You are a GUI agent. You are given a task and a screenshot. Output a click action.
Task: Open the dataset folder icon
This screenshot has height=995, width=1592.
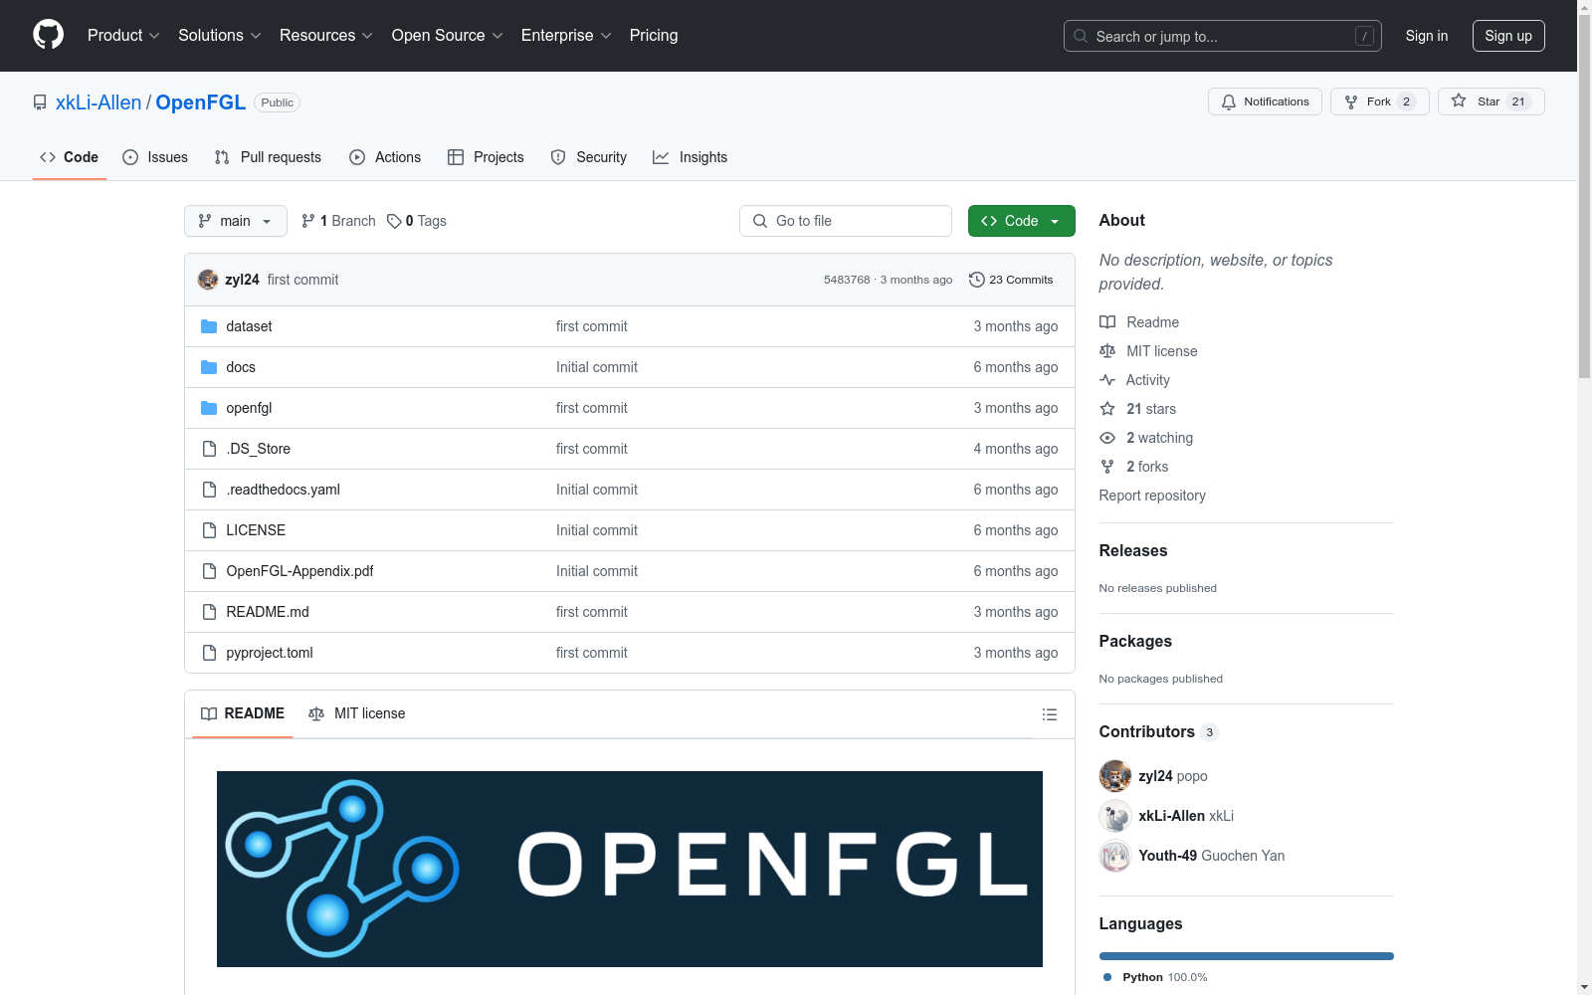point(209,326)
